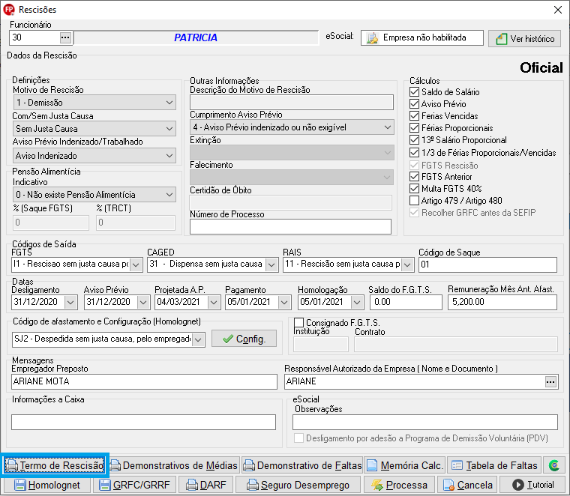This screenshot has height=496, width=570.
Task: Open Ver histórico
Action: click(524, 38)
